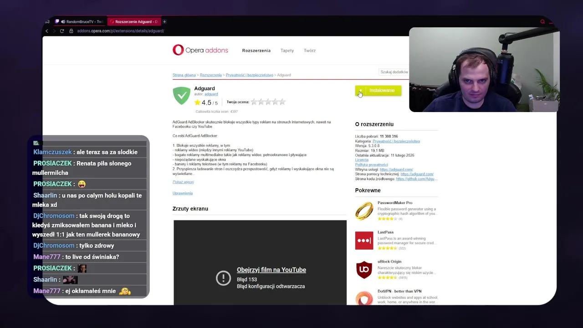Open the Rozszerzenia menu item
Screen dimensions: 583x328
coord(256,51)
